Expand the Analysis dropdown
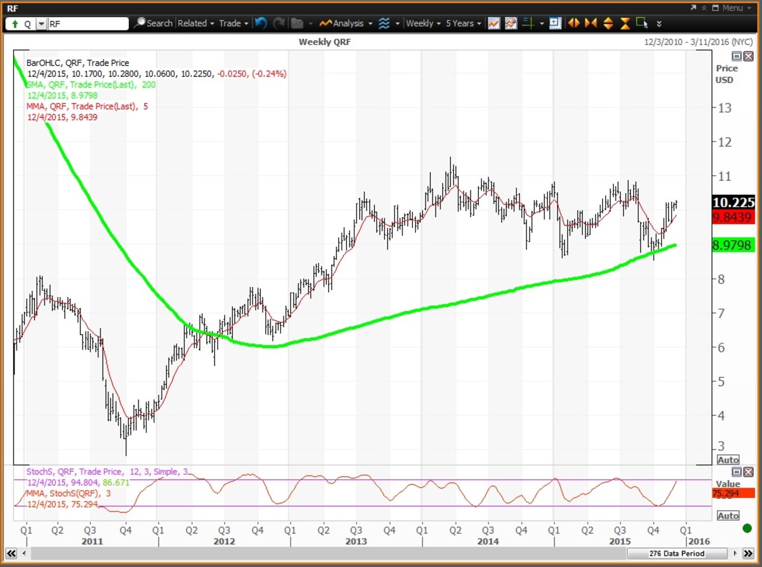The height and width of the screenshot is (567, 762). (346, 23)
